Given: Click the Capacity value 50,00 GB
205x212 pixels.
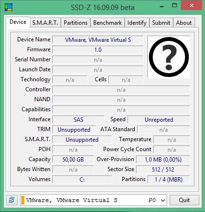Looking at the screenshot, I should pyautogui.click(x=73, y=160).
